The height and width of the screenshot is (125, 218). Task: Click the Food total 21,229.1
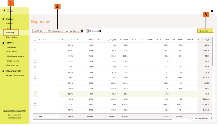(125, 116)
